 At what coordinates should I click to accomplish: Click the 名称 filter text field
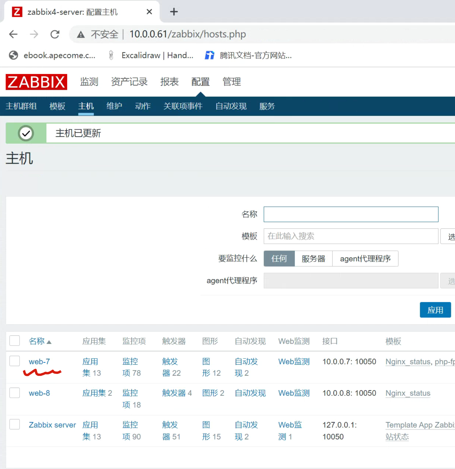(x=351, y=214)
